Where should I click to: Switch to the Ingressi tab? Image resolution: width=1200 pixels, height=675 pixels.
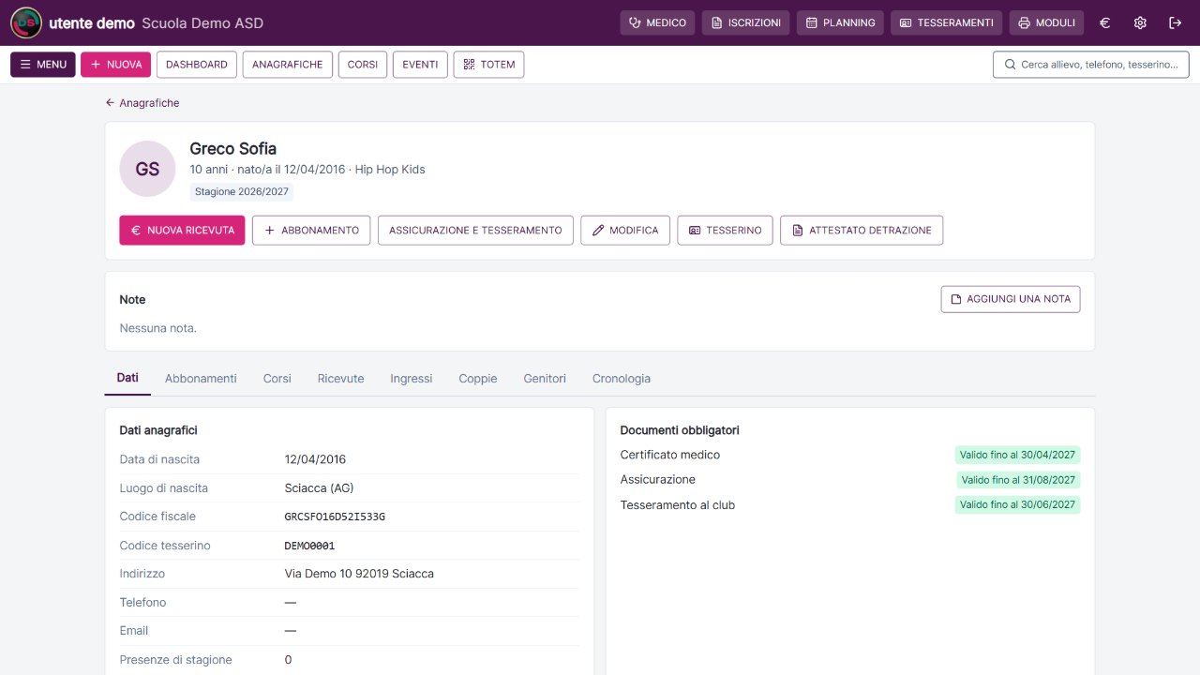(412, 379)
